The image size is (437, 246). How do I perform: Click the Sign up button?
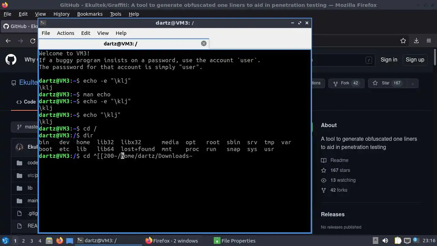[x=415, y=59]
